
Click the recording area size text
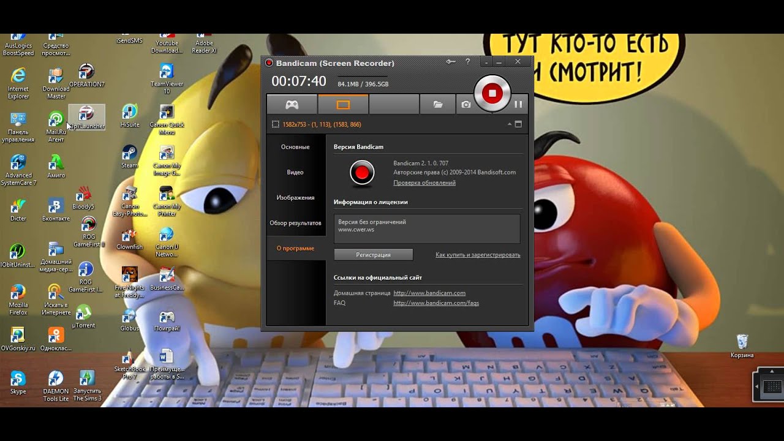(x=322, y=124)
